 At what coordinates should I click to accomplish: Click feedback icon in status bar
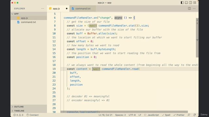189,115
